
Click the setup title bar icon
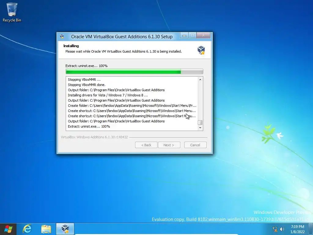[62, 37]
